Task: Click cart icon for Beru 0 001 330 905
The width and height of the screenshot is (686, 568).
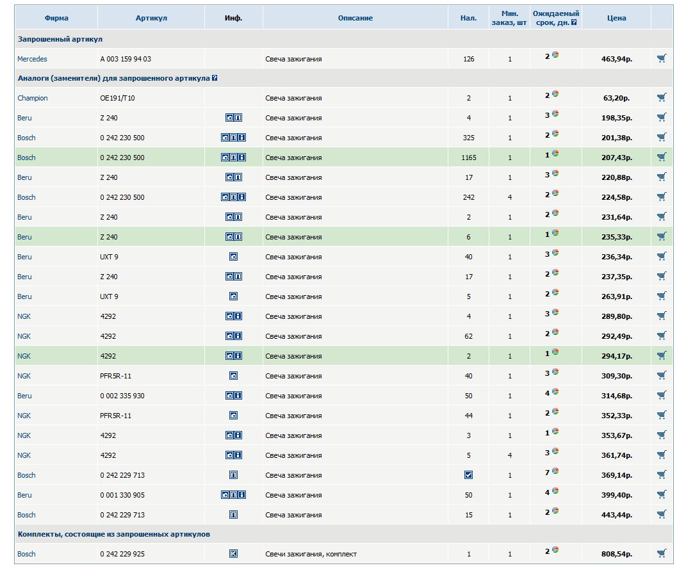Action: pyautogui.click(x=662, y=494)
